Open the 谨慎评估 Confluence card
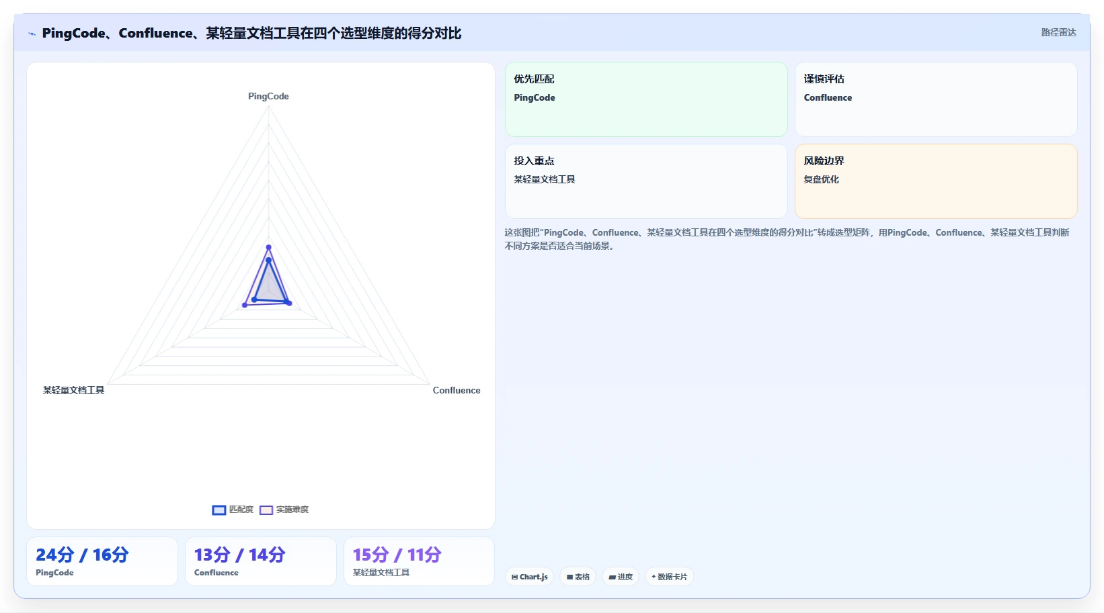 [x=936, y=99]
